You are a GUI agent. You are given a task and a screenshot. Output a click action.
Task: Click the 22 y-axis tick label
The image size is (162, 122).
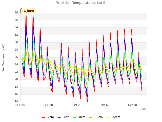[16, 72]
